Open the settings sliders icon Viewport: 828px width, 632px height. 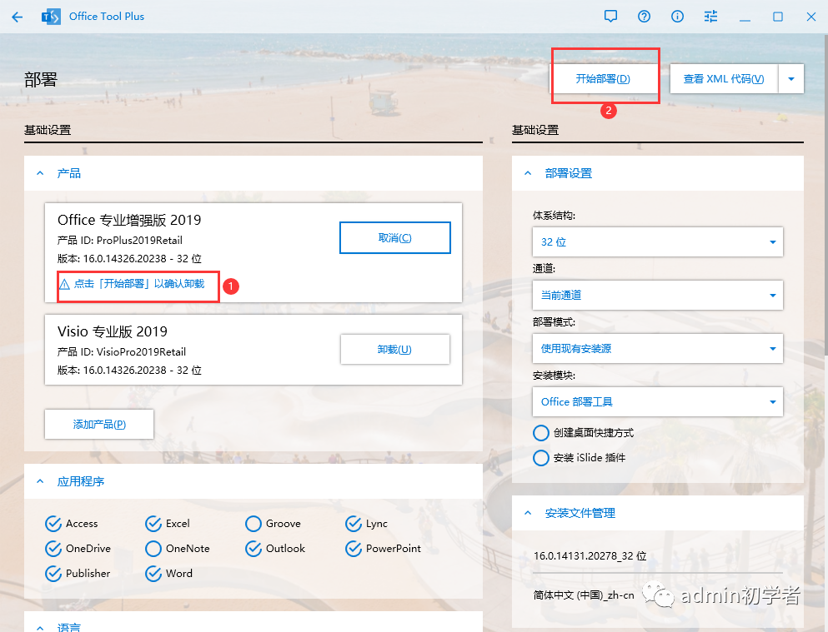click(710, 17)
